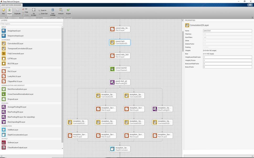
Task: Click the Layers list scroll down arrow
Action: tap(62, 148)
